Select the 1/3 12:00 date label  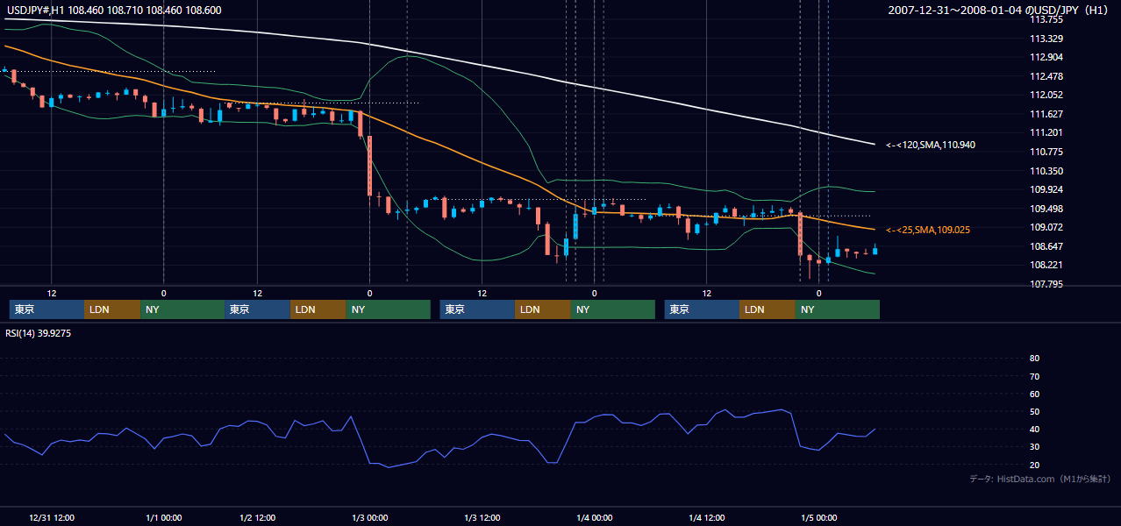tap(482, 517)
